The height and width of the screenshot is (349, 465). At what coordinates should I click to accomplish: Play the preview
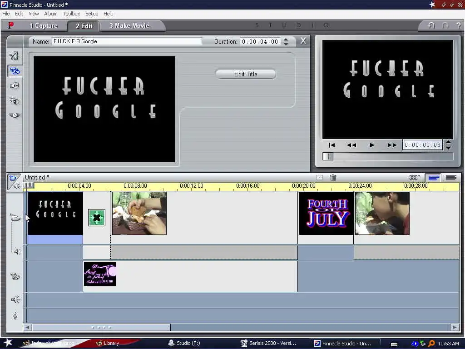372,145
